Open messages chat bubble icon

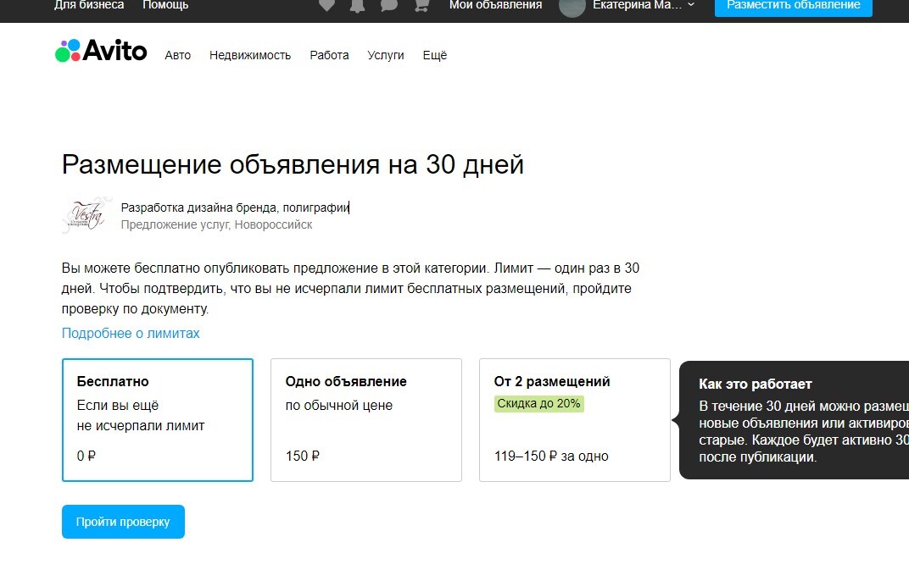(x=389, y=5)
